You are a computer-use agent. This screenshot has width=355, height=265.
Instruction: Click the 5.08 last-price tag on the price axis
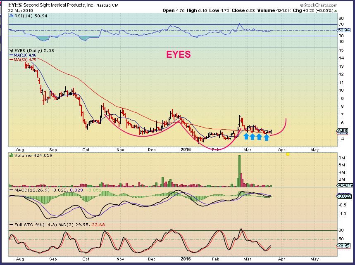coord(342,131)
